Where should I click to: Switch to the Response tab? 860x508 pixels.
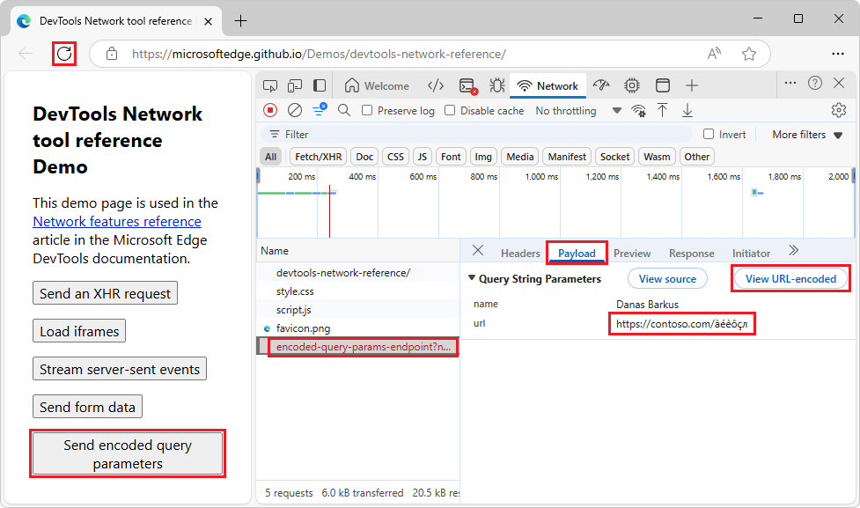point(692,253)
